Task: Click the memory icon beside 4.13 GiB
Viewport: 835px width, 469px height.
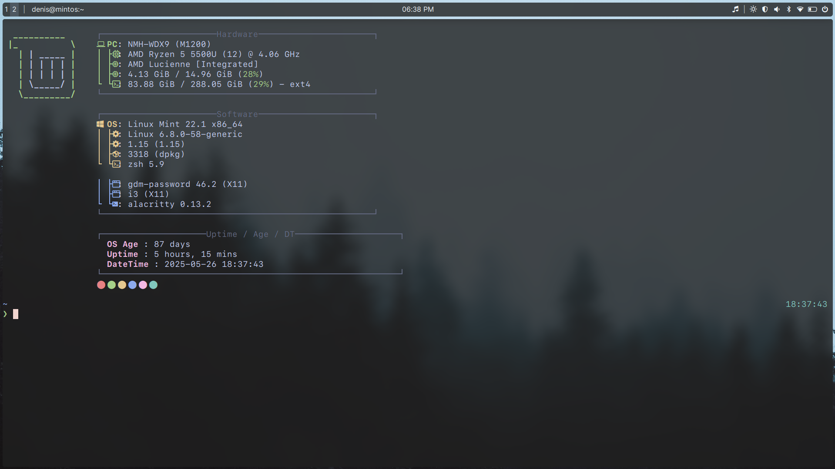Action: click(116, 74)
